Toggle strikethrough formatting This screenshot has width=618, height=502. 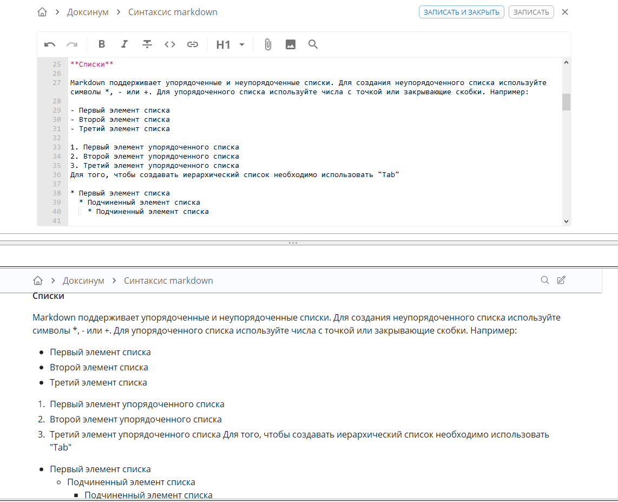(147, 44)
